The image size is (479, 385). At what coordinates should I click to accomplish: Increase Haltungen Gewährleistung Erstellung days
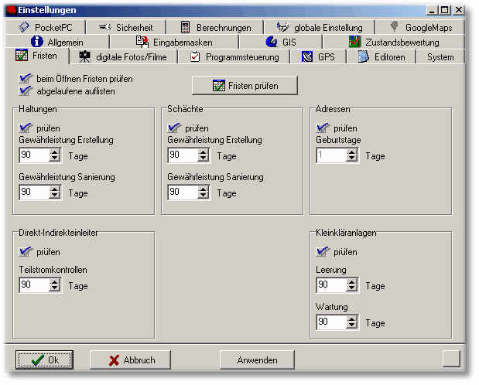pos(54,152)
